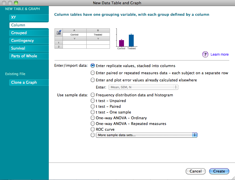
Task: Choose 'Parts of Whole' in sidebar
Action: 29,56
